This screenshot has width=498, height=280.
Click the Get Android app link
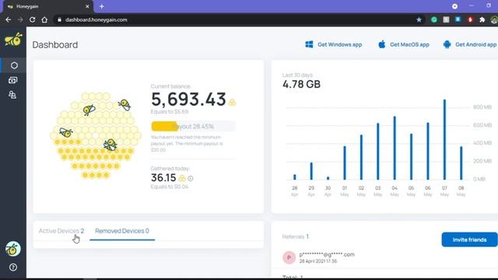(x=470, y=44)
